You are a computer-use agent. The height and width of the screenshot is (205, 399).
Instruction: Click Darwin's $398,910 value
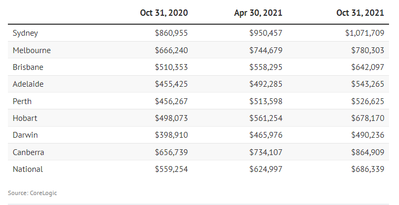(x=171, y=135)
